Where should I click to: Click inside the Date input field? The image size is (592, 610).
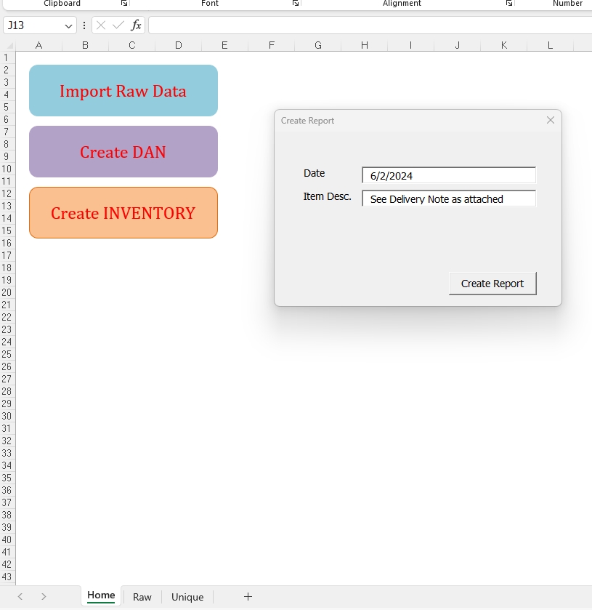pos(448,174)
